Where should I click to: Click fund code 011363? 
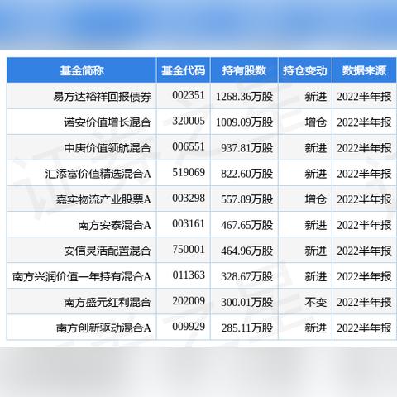189,275
